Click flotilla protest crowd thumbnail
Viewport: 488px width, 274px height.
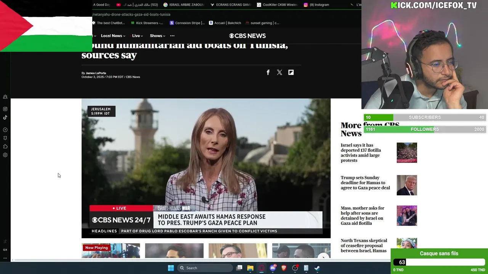coord(407,153)
